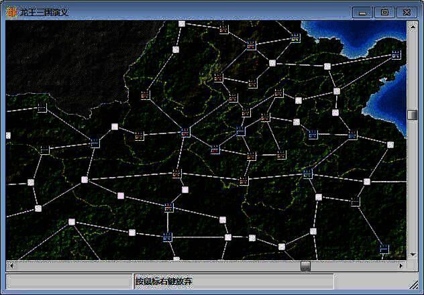Image resolution: width=424 pixels, height=295 pixels.
Task: Maximize the 龙王三国演义 game window
Action: tap(384, 12)
